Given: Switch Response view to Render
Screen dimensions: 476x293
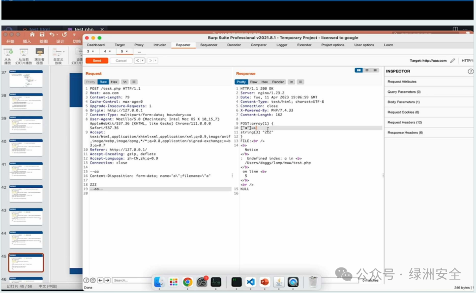Looking at the screenshot, I should 278,82.
